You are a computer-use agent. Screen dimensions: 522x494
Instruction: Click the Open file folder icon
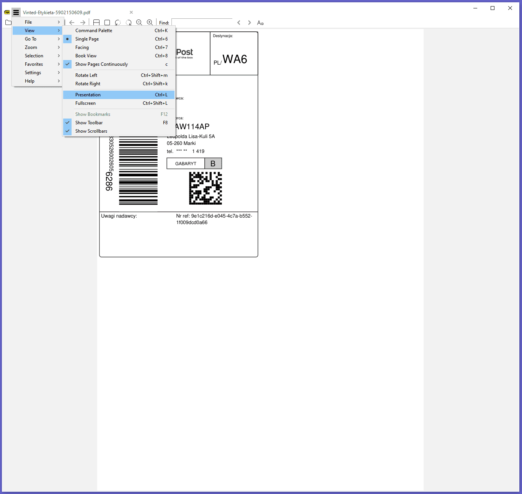click(8, 23)
